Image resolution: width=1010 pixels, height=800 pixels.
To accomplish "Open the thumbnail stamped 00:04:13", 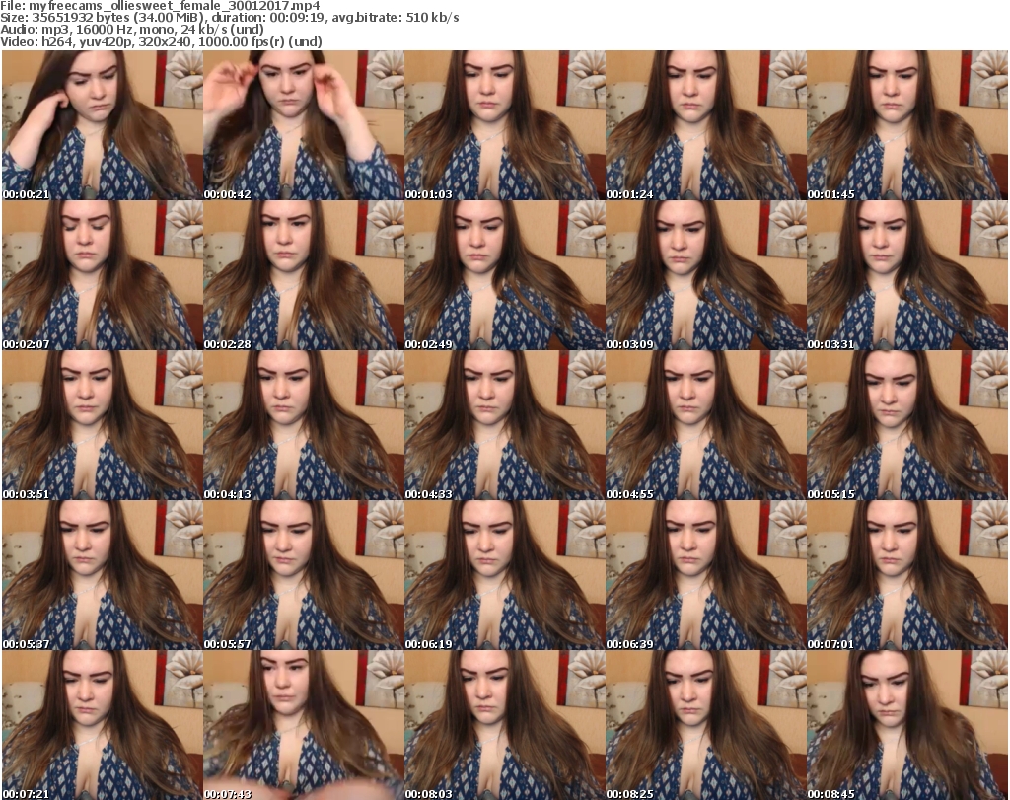I will pyautogui.click(x=304, y=426).
